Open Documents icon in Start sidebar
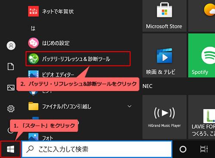Viewport: 215px width, 158px height. coord(11,67)
